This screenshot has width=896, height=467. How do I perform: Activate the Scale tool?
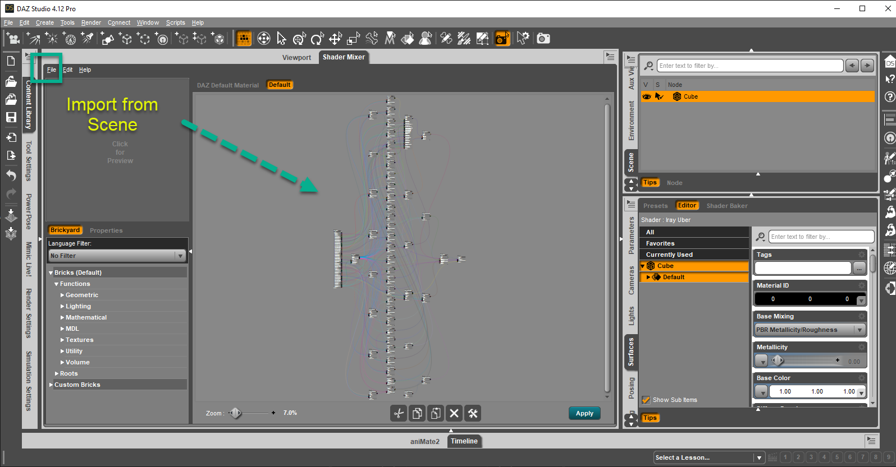[353, 38]
